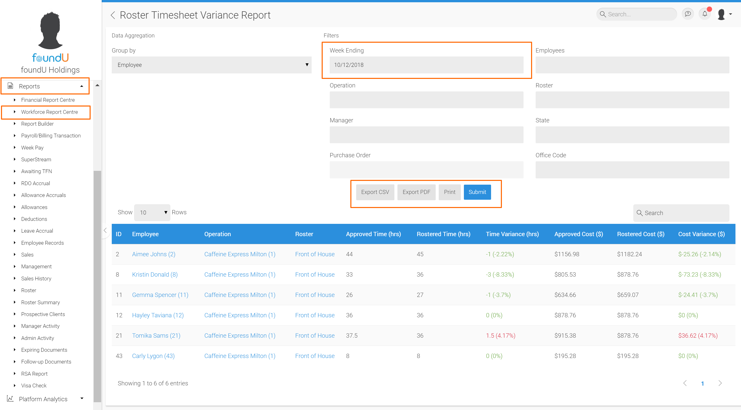Open the Roster Summary sidebar item

coord(41,302)
